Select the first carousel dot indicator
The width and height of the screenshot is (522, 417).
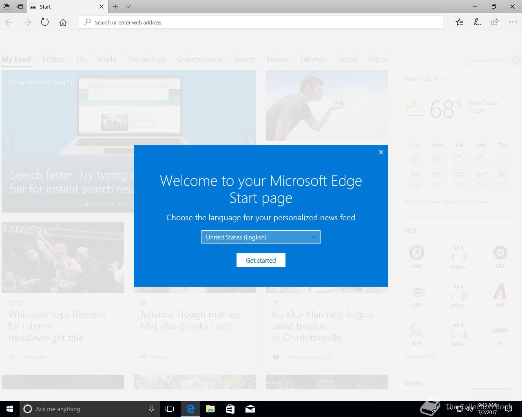(x=86, y=204)
